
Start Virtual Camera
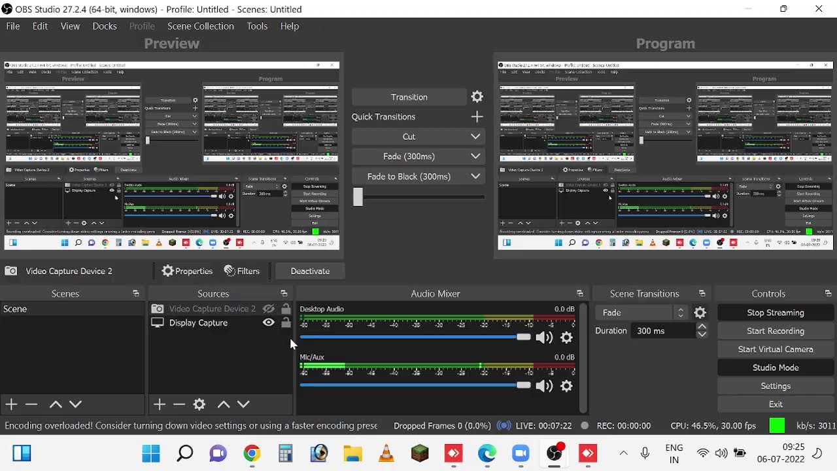point(775,349)
